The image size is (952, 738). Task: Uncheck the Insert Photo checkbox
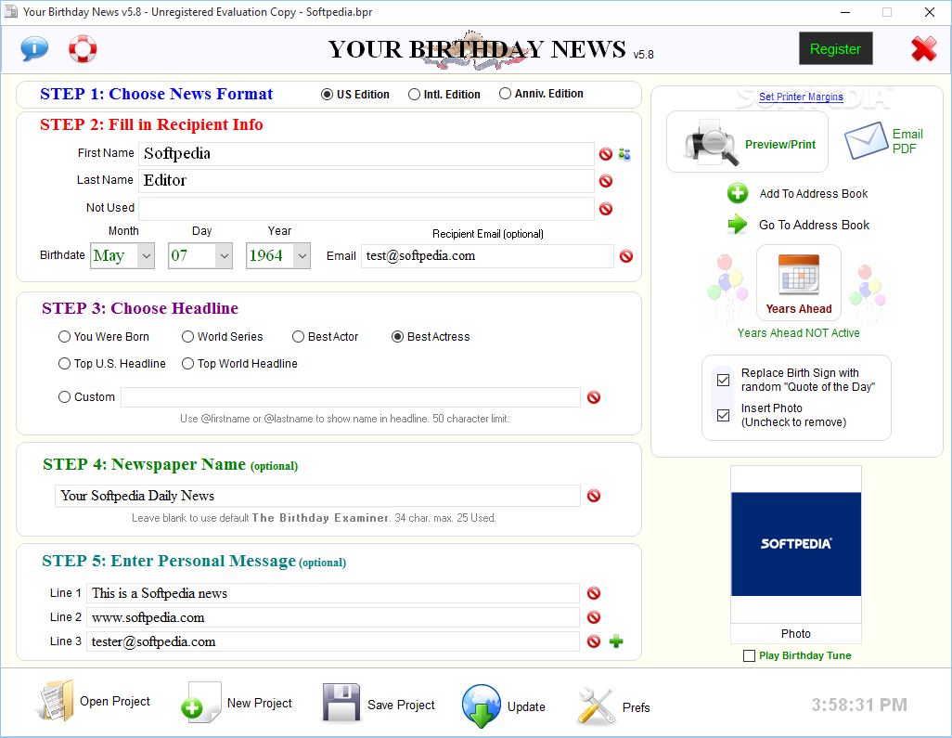click(723, 416)
